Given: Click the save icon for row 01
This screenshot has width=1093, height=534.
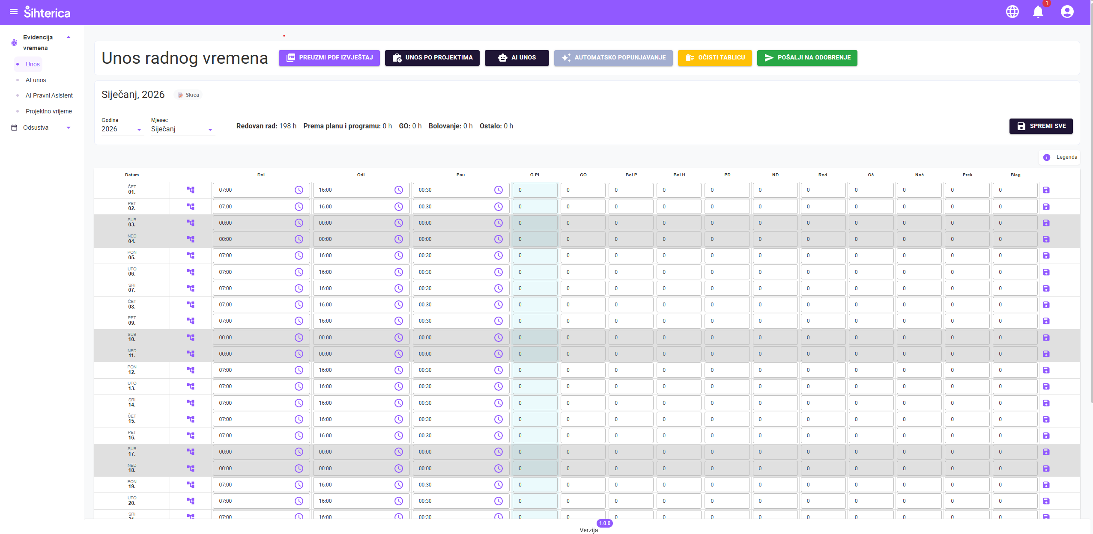Looking at the screenshot, I should click(x=1046, y=190).
